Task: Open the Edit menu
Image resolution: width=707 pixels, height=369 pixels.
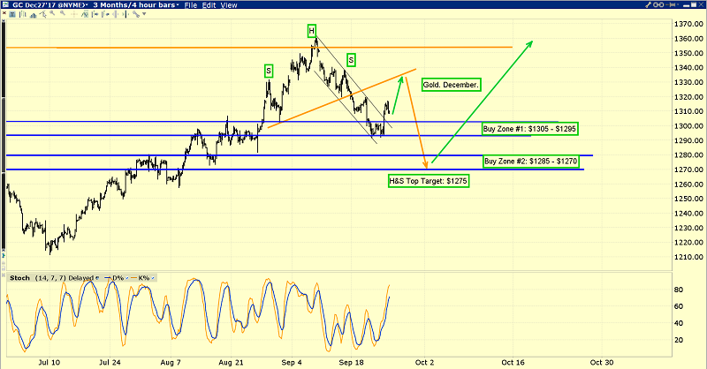Action: point(209,5)
